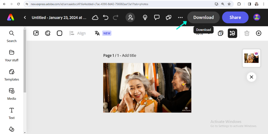Click the pages count icon
Screen dimensions: 268x134
pyautogui.click(x=221, y=33)
